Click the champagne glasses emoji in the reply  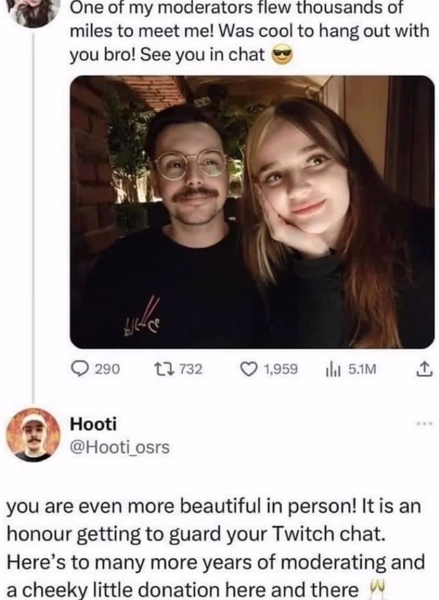[x=377, y=587]
